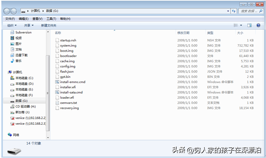The height and width of the screenshot is (158, 266).
Task: Select 本地磁盘 (F:) in the sidebar
Action: [22, 95]
